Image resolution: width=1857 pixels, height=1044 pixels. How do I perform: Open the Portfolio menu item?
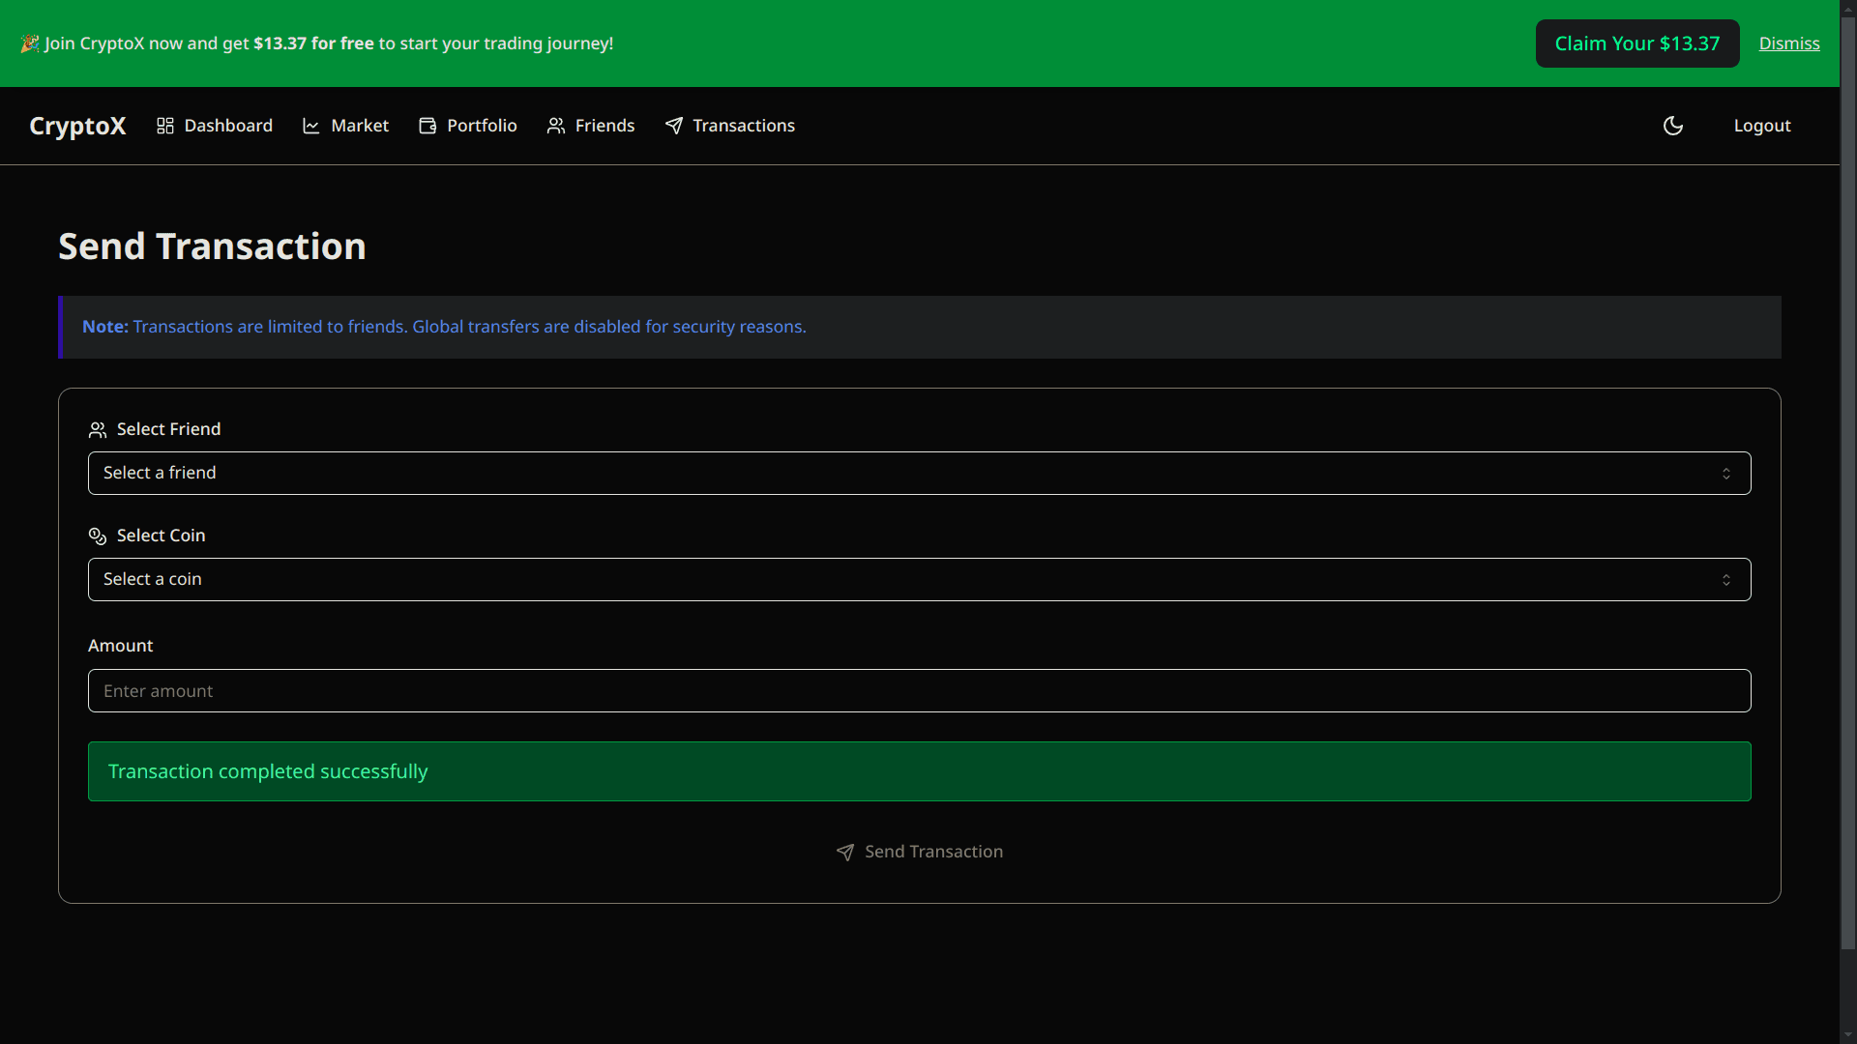tap(482, 126)
